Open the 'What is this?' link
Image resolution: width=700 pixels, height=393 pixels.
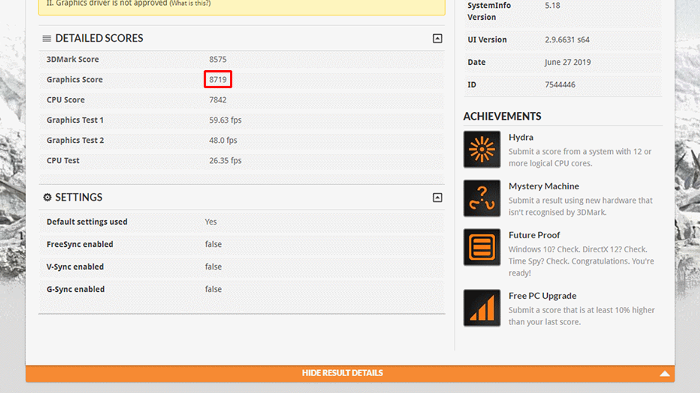click(x=190, y=3)
